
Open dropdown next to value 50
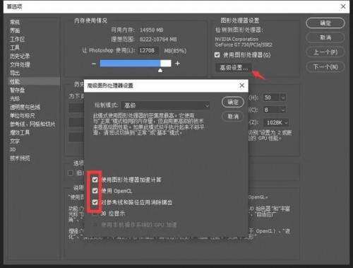[x=283, y=98]
